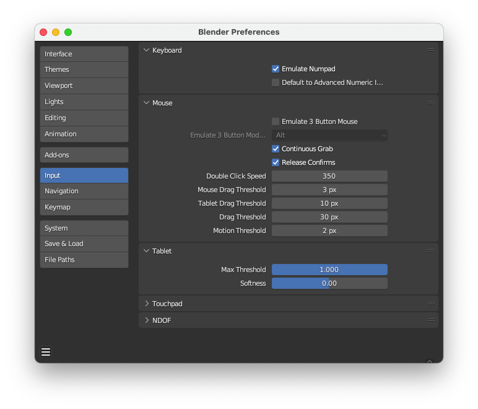The height and width of the screenshot is (409, 478).
Task: Go to the Animation section
Action: [x=84, y=134]
